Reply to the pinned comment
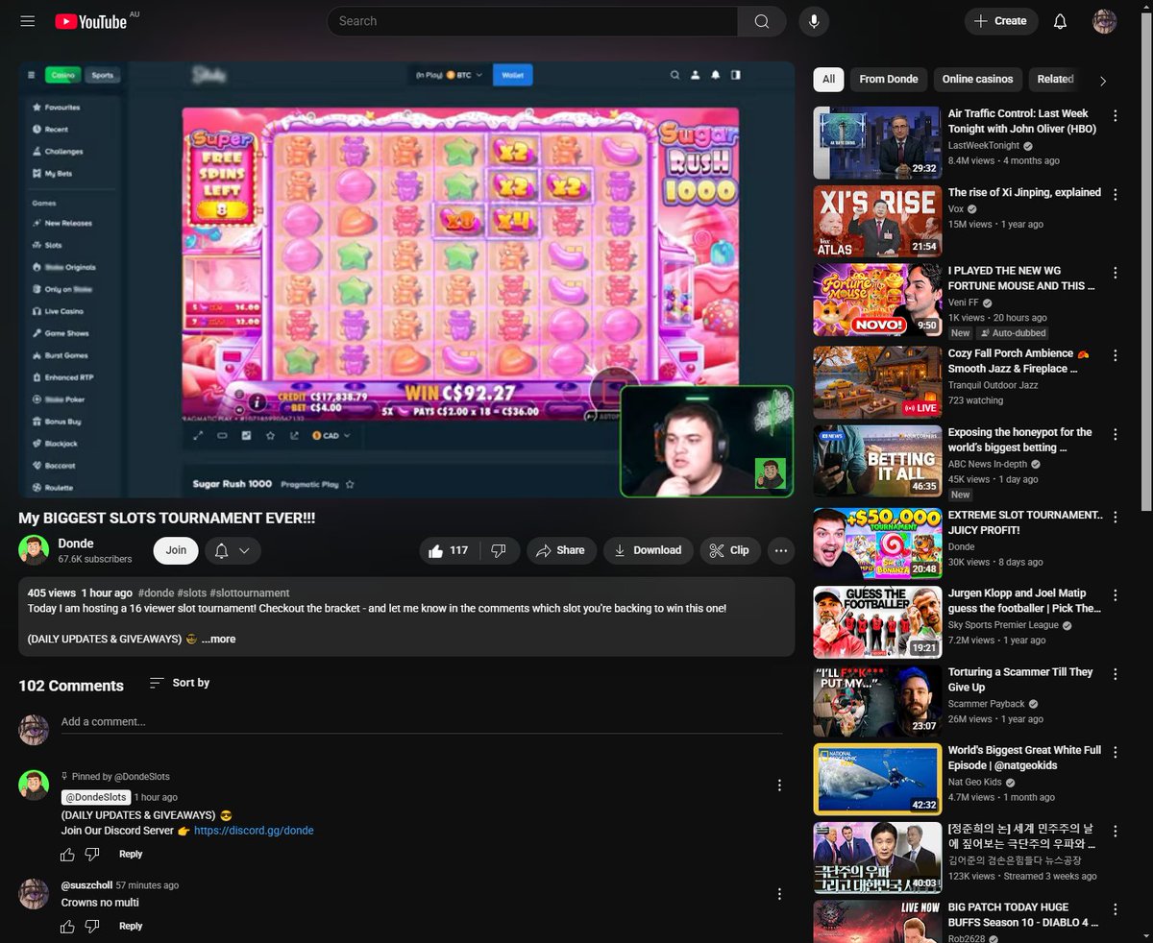1153x943 pixels. (x=131, y=854)
